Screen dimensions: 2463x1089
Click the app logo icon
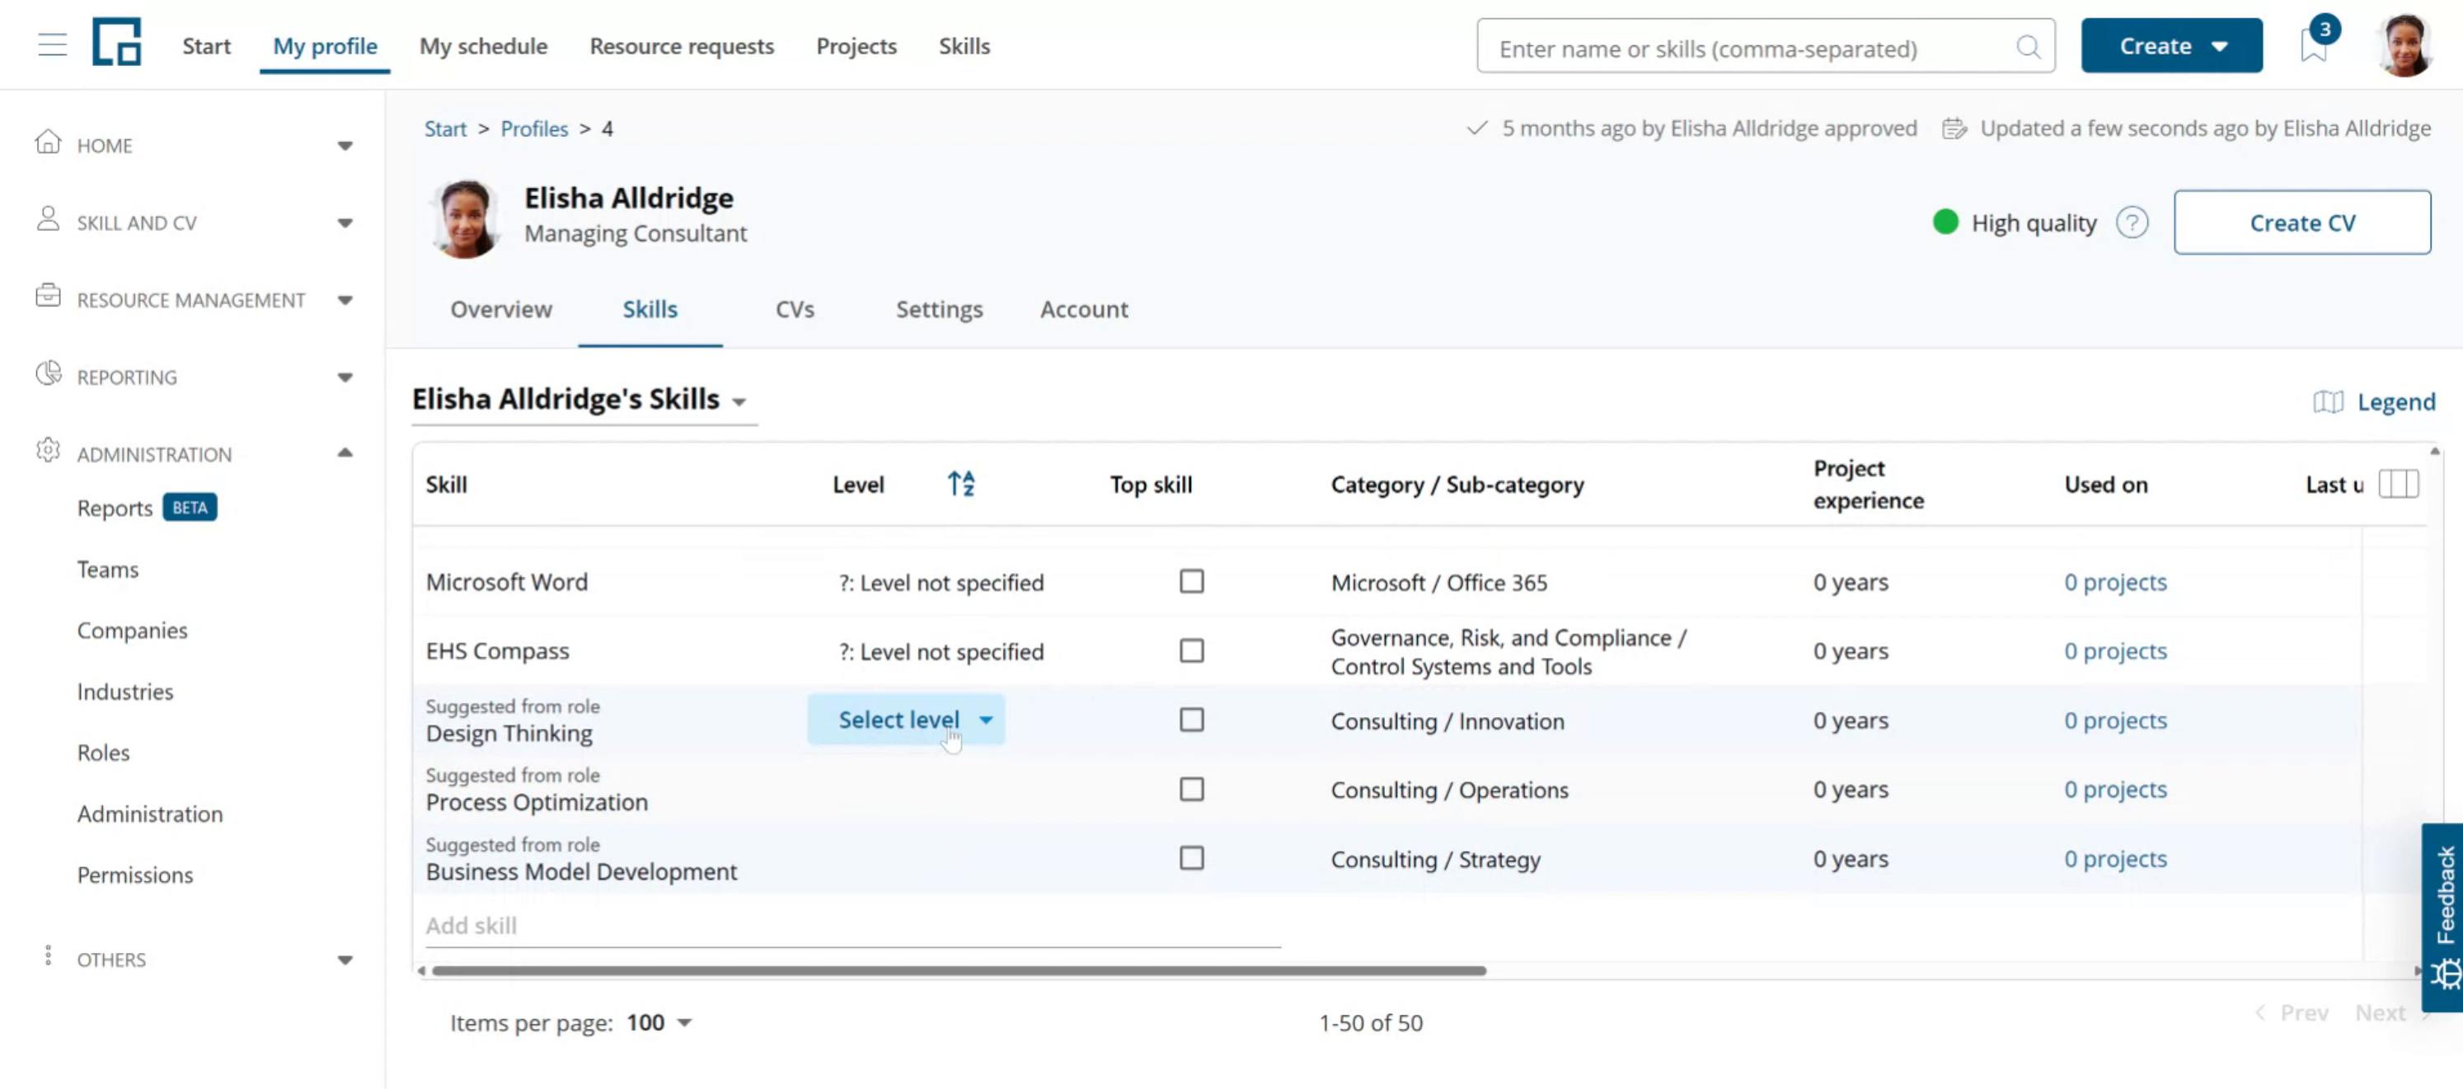[x=117, y=43]
